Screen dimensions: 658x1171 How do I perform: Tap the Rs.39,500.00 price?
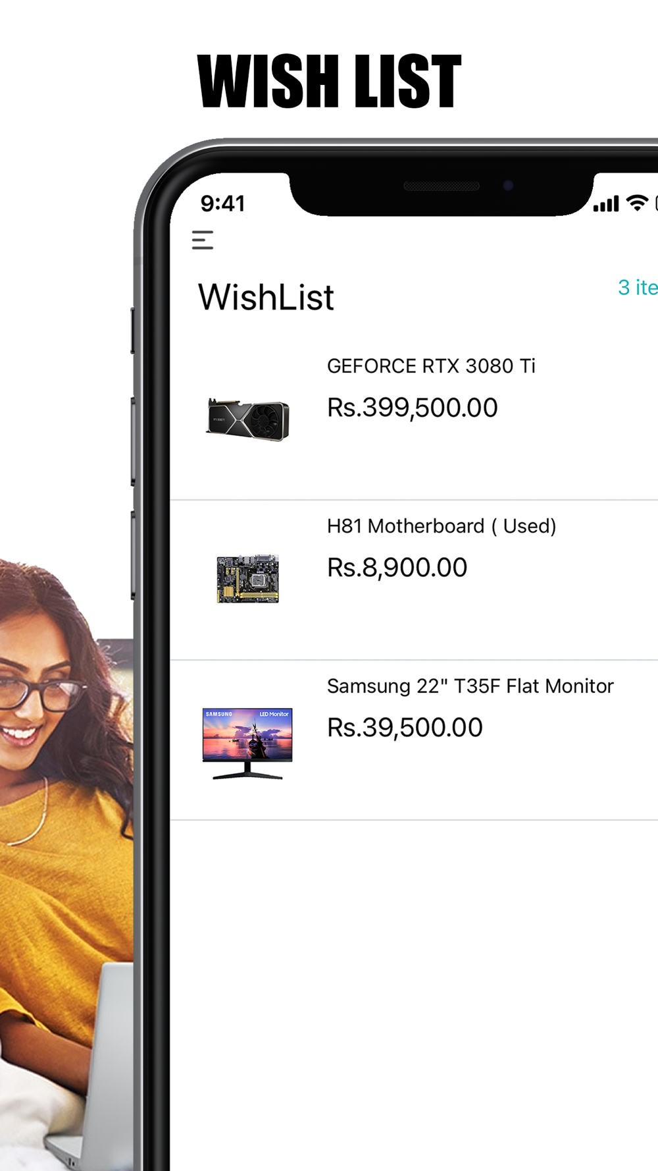point(405,728)
